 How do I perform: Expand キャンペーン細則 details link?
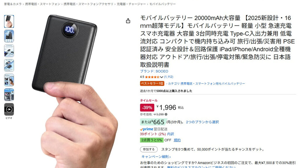click(156, 157)
